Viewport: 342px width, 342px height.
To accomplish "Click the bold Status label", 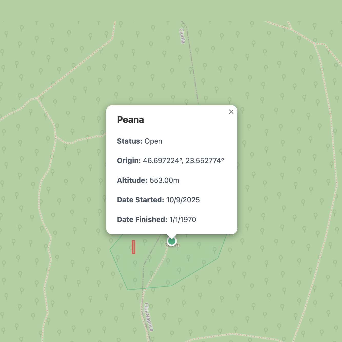I will [x=129, y=141].
